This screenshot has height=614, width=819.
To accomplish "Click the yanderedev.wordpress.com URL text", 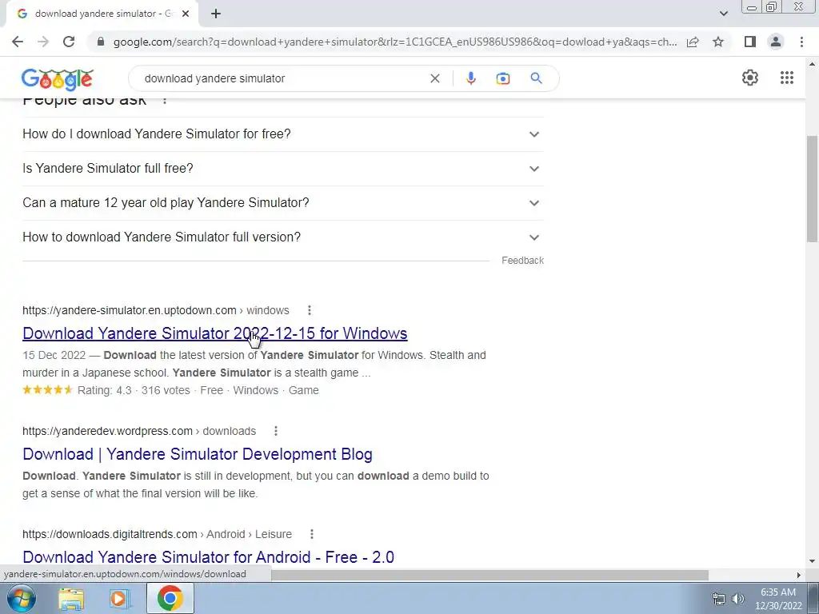I will (139, 431).
